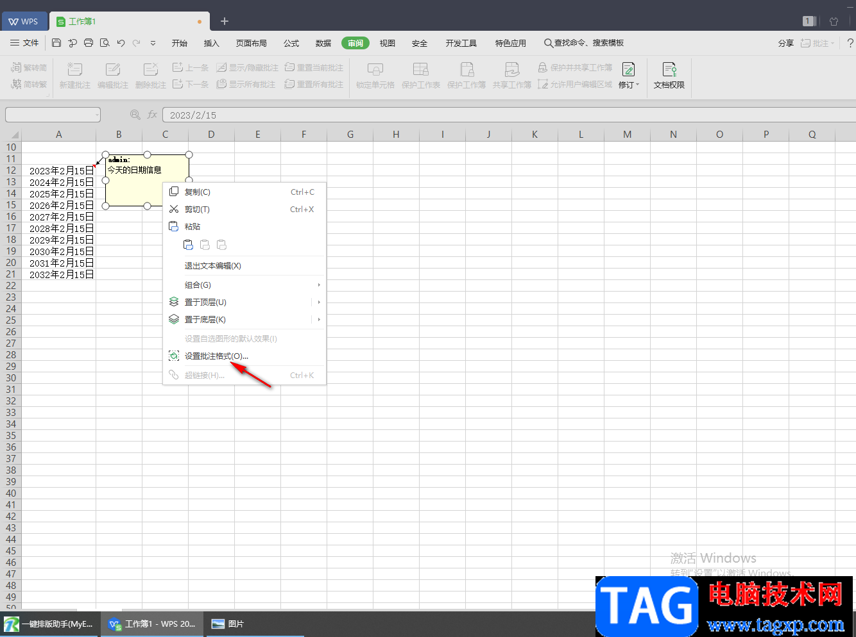Select row header 25

(x=11, y=320)
